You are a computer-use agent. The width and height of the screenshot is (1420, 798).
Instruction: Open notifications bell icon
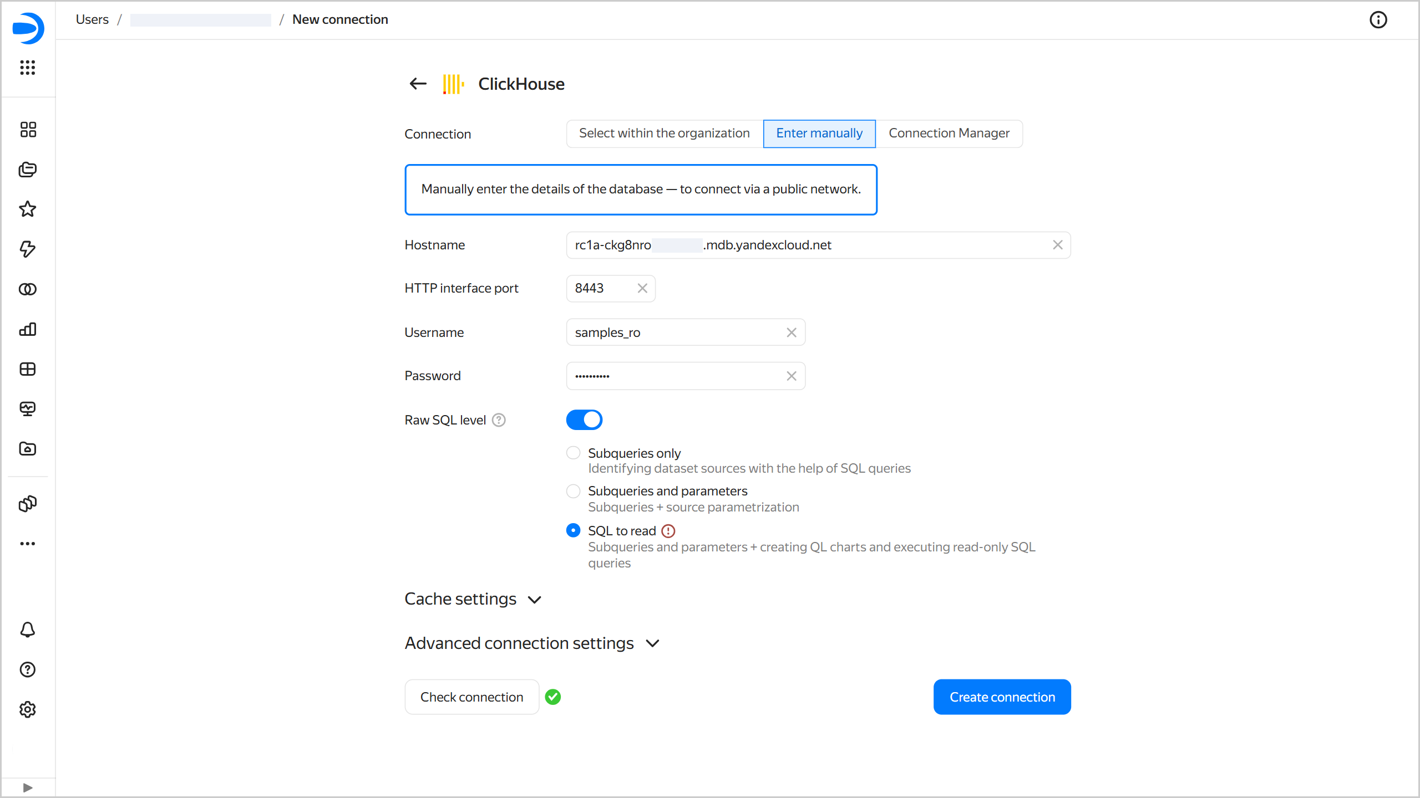(x=28, y=630)
